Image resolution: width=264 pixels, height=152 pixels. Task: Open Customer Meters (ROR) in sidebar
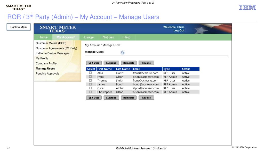pos(51,43)
